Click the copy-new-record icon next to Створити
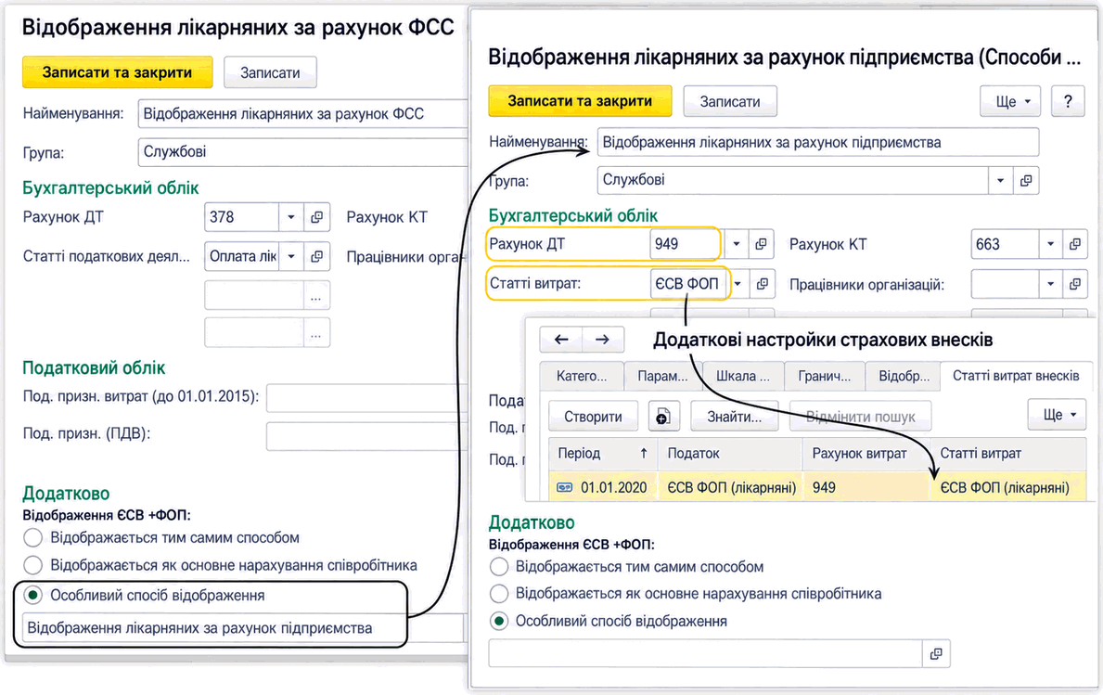This screenshot has height=695, width=1103. [x=662, y=417]
